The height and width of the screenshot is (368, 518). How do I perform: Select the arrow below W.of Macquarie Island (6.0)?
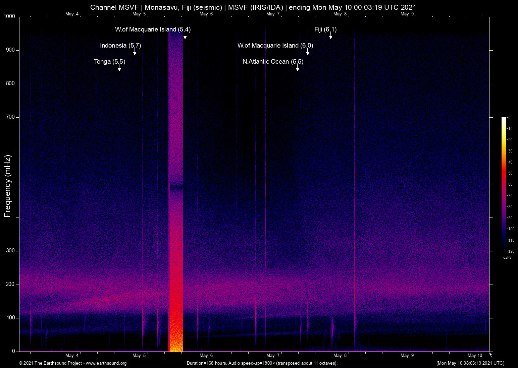[307, 52]
